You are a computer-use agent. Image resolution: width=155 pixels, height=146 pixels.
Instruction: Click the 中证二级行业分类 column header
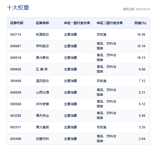[x=110, y=23]
